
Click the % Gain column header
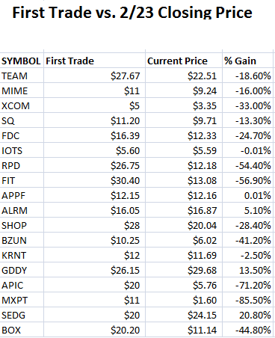(247, 61)
